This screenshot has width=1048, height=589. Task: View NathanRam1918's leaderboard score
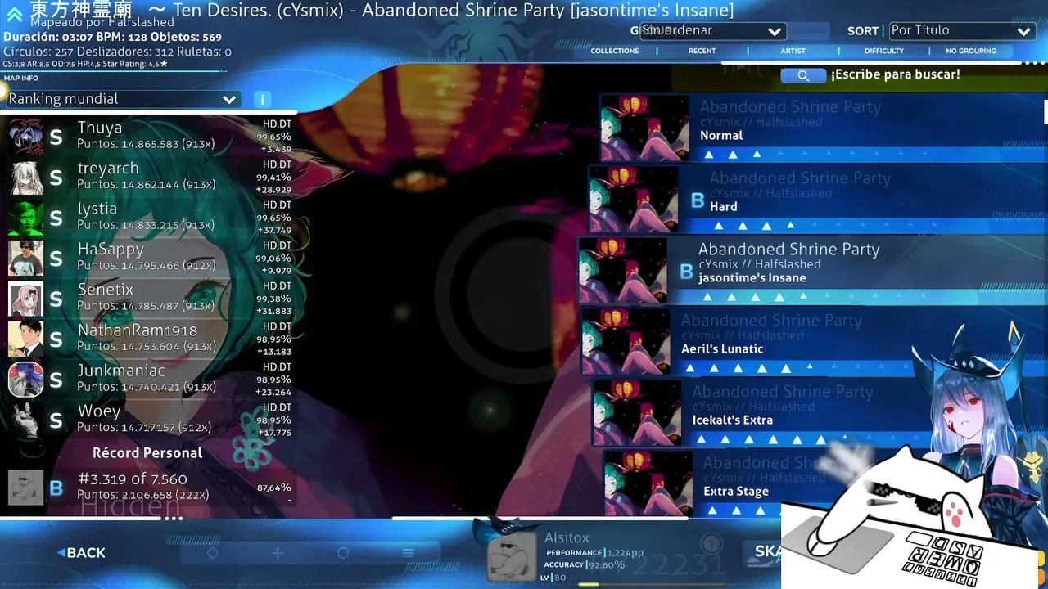[x=150, y=339]
